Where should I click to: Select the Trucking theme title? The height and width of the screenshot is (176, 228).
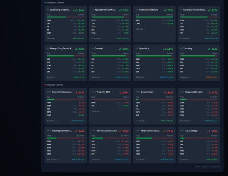(x=187, y=48)
